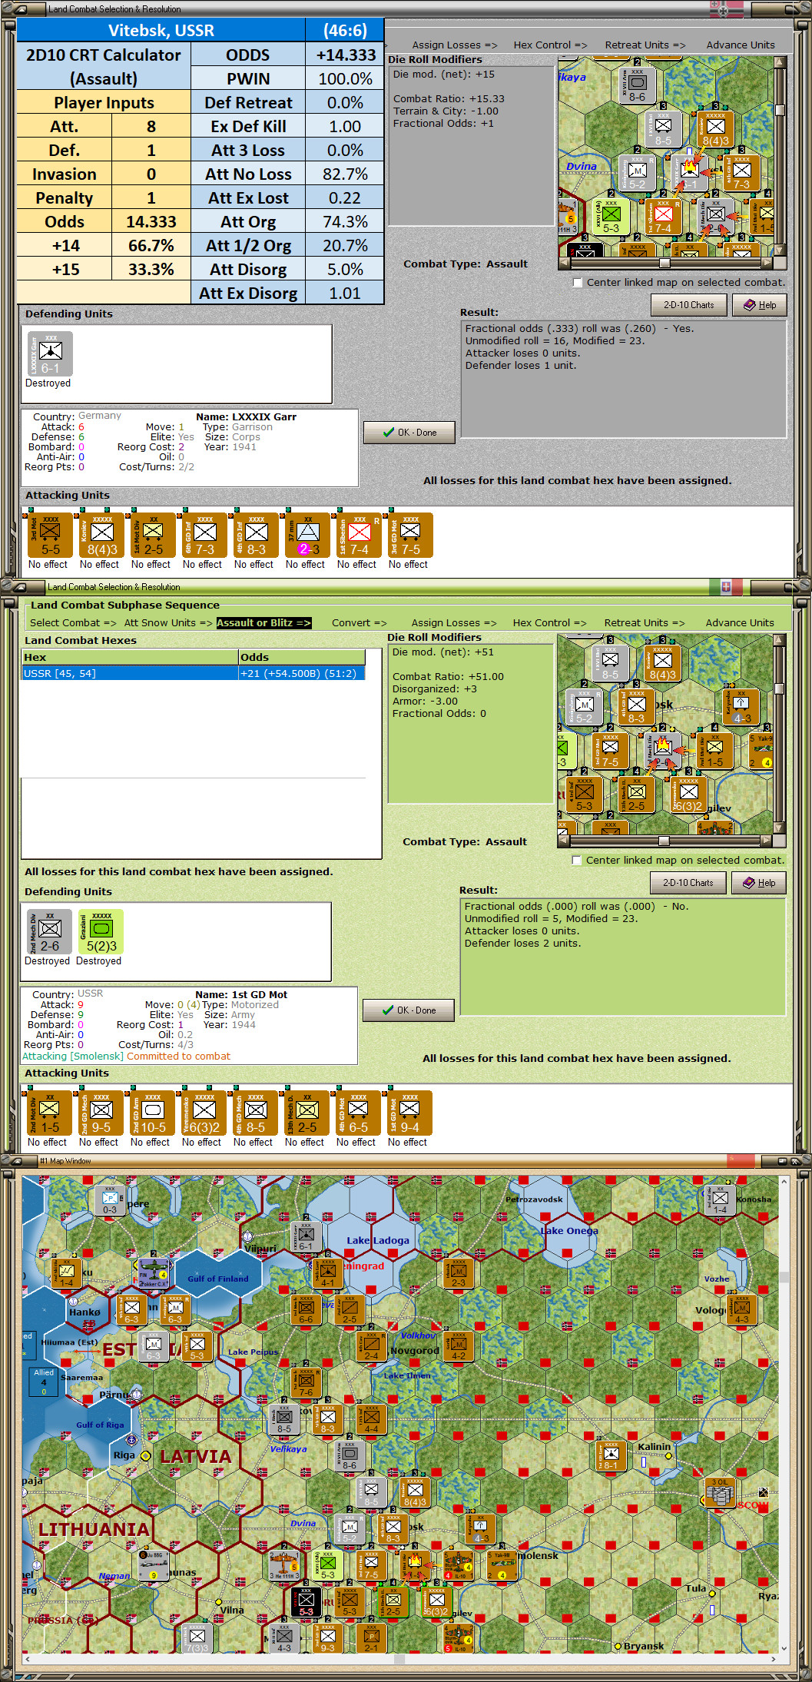Toggle center linked map checkbox in Land Combat Hexes window
Viewport: 812px width, 1682px height.
[576, 861]
